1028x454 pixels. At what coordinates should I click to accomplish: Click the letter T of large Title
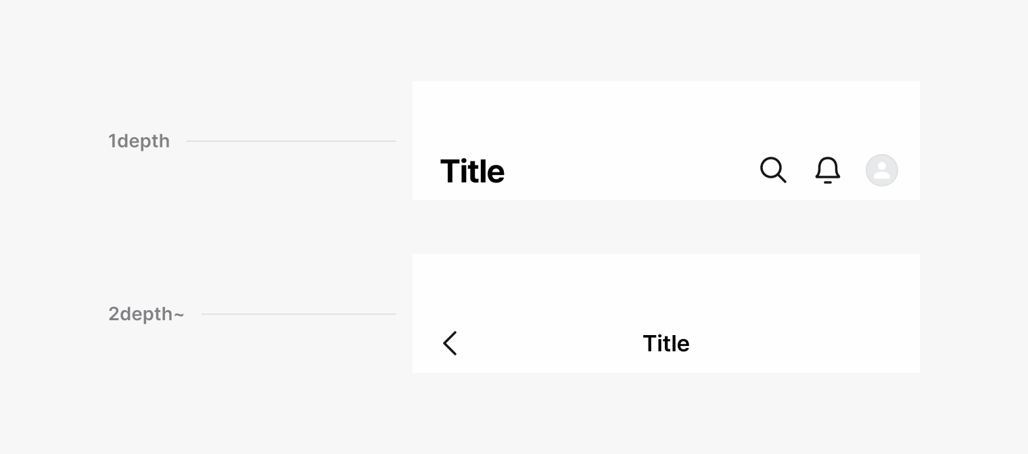click(x=451, y=172)
